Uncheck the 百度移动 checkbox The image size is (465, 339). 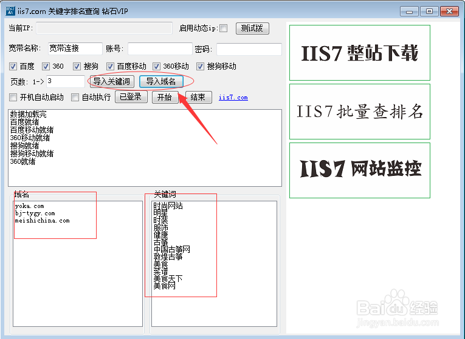[x=110, y=66]
